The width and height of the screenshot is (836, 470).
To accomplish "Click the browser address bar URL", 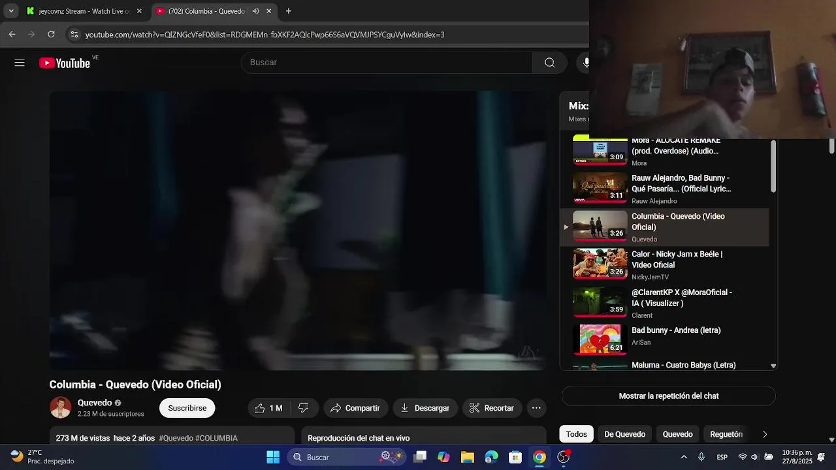I will (x=265, y=35).
